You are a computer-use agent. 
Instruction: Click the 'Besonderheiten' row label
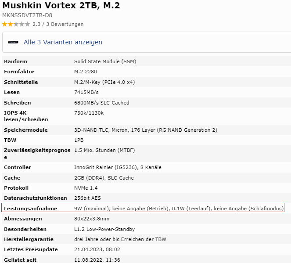coord(25,229)
